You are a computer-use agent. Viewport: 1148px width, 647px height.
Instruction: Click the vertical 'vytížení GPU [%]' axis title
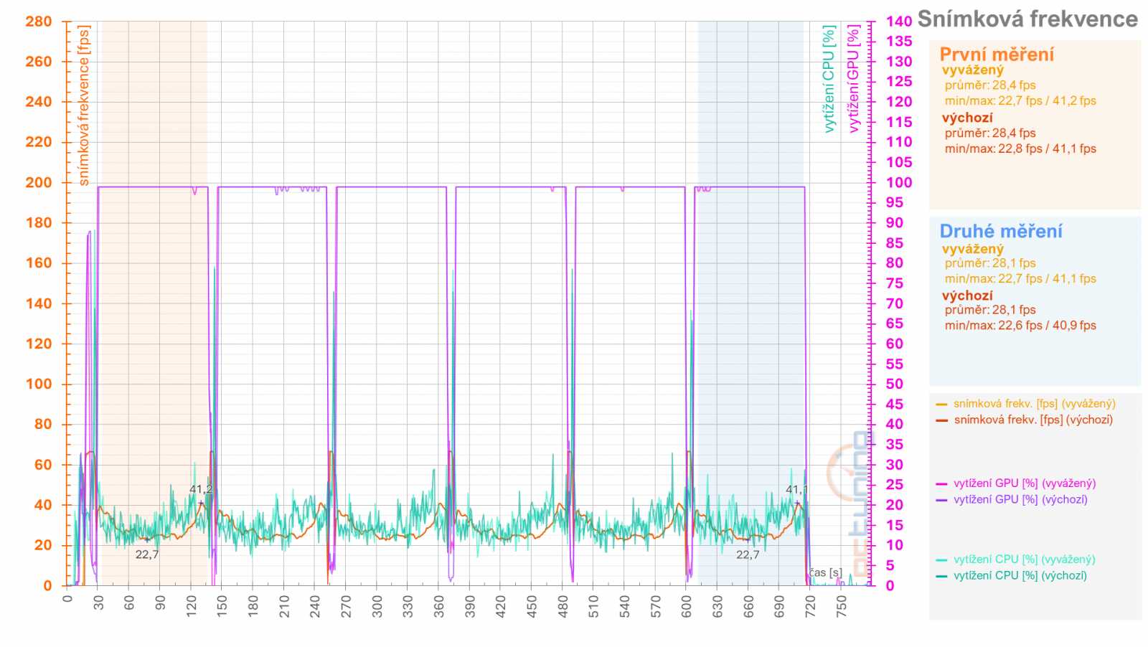(x=853, y=79)
